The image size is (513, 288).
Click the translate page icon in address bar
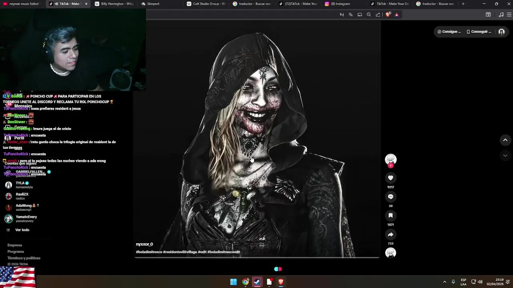pyautogui.click(x=351, y=14)
